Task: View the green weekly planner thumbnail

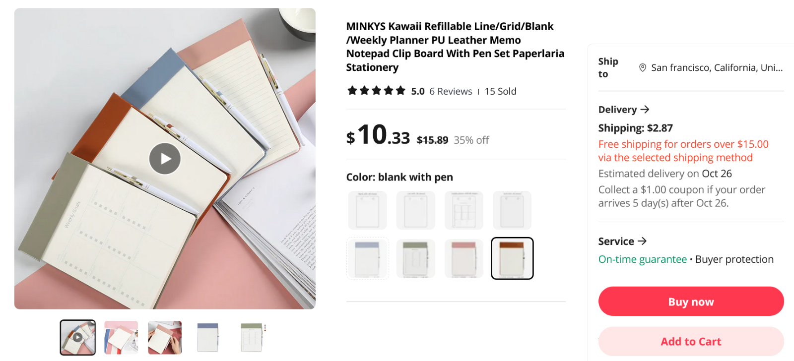Action: (x=252, y=337)
